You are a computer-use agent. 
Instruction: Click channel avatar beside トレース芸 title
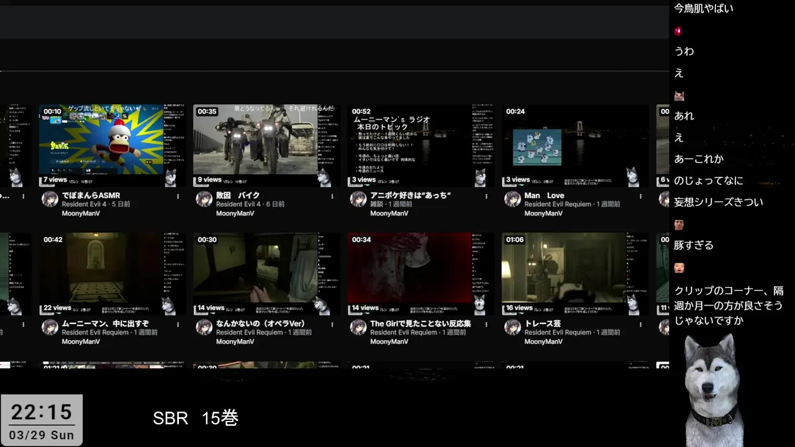(512, 327)
